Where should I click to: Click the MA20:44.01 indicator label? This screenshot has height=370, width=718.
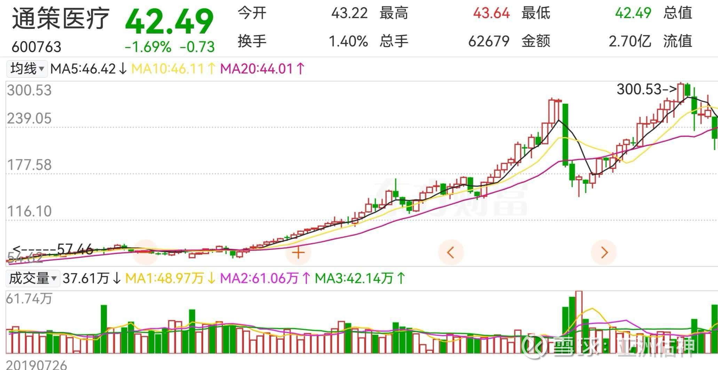262,69
